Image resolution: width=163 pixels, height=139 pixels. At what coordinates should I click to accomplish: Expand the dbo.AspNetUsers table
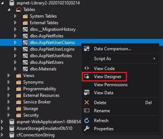[15, 62]
